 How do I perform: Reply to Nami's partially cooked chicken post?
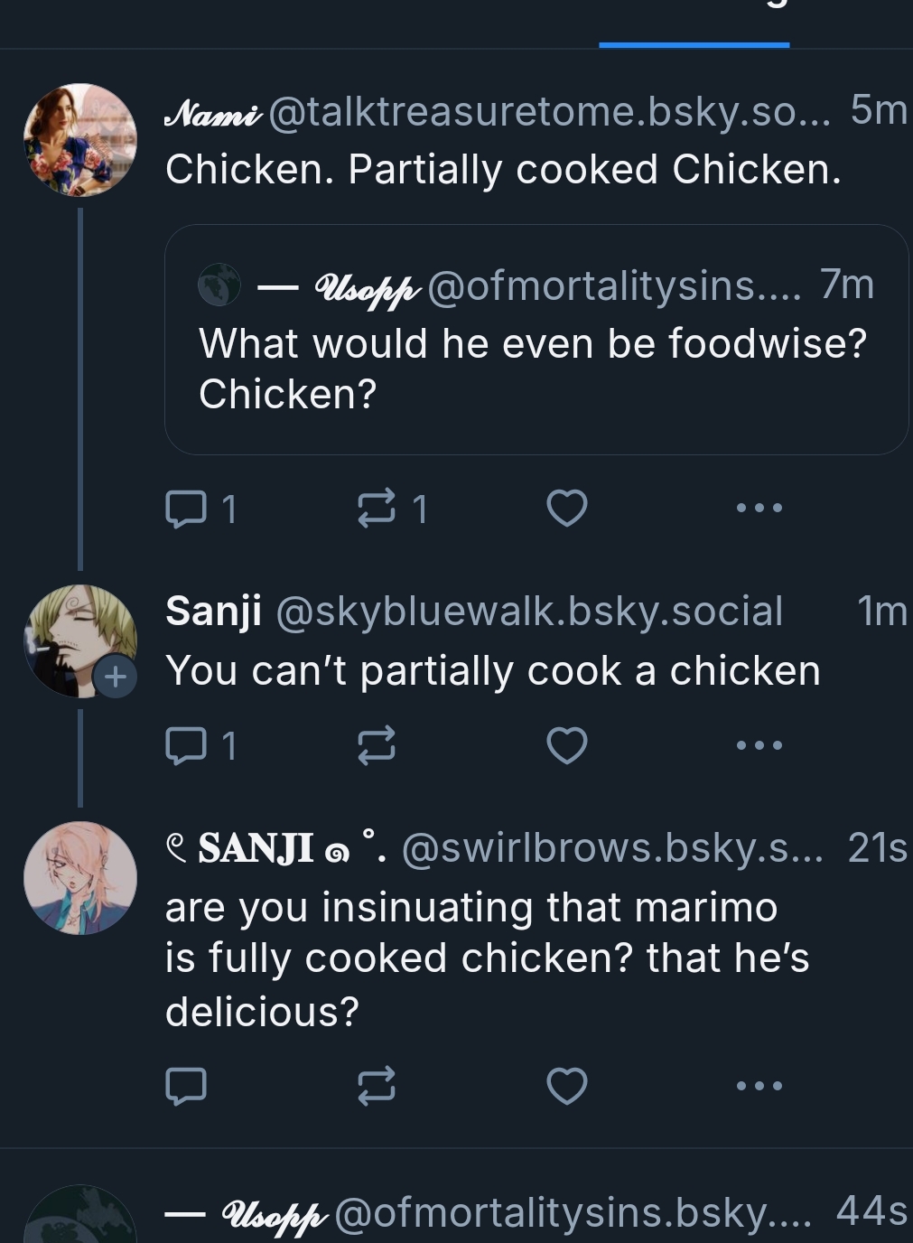[187, 508]
